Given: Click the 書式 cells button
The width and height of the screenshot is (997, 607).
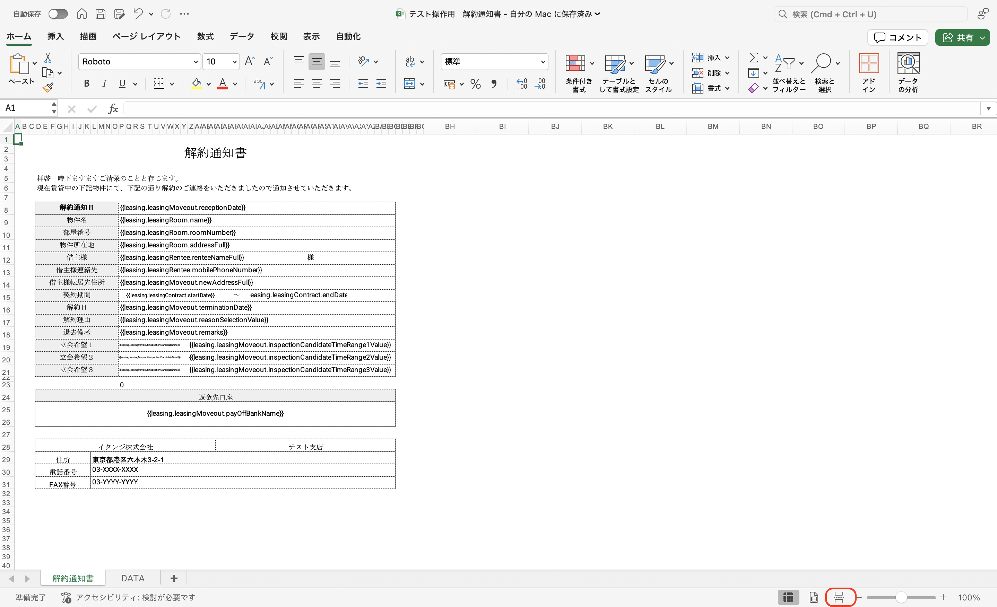Looking at the screenshot, I should click(711, 88).
